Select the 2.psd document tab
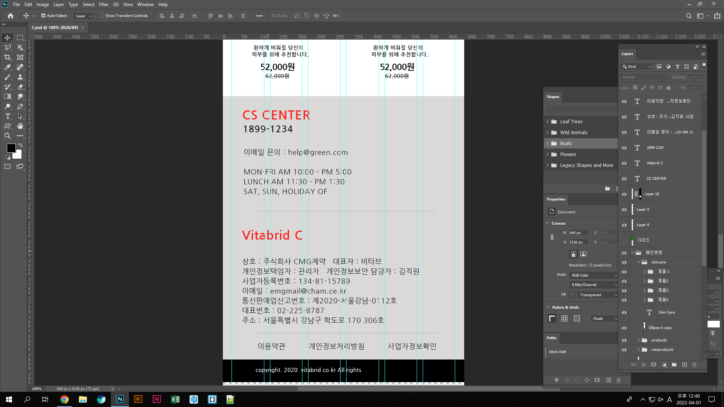724x407 pixels. click(55, 28)
